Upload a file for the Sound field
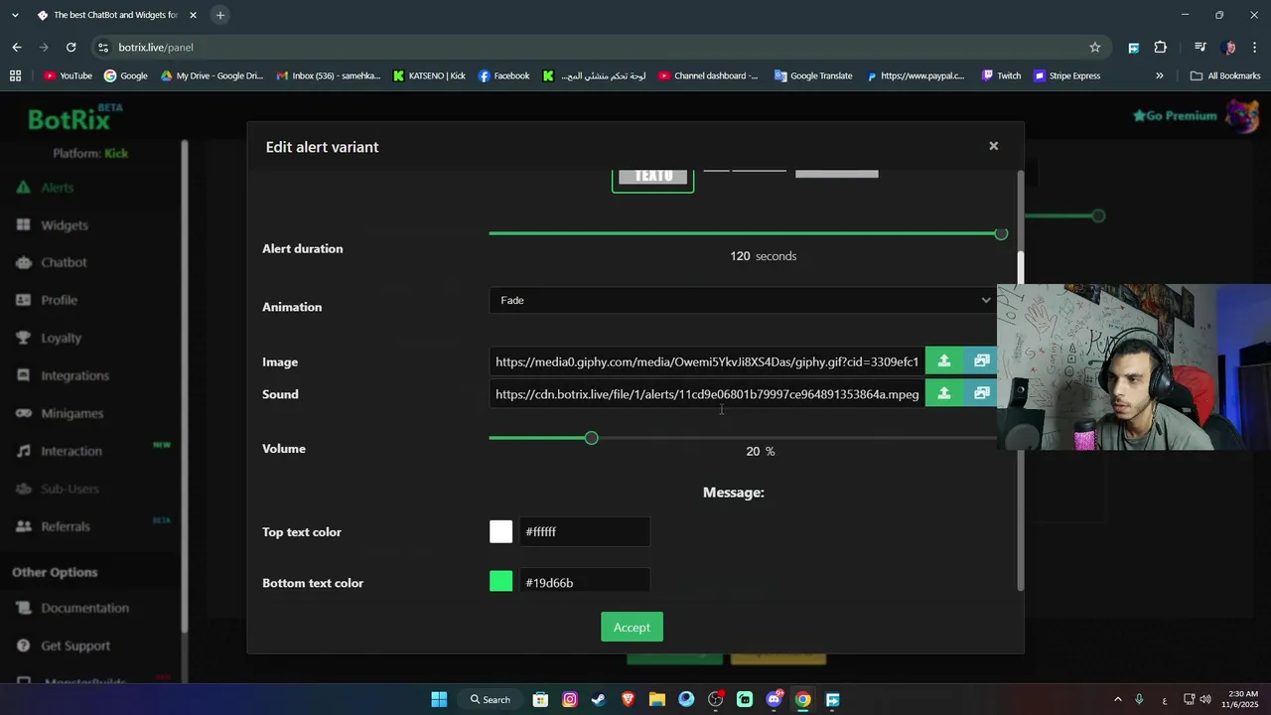 click(944, 394)
